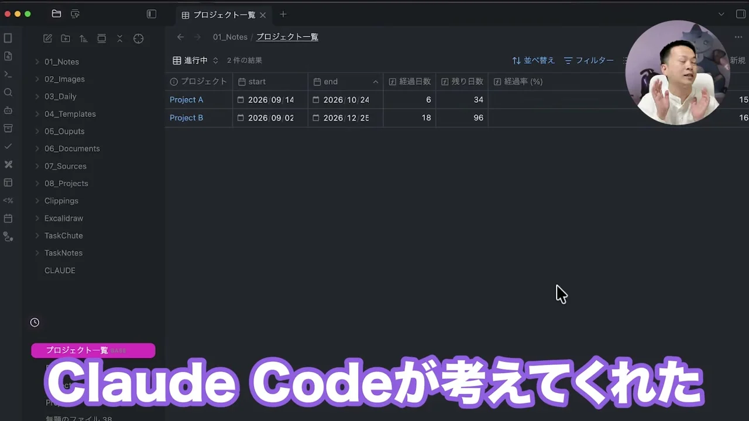Click the 並べ替え sort button
The width and height of the screenshot is (749, 421).
[x=533, y=60]
